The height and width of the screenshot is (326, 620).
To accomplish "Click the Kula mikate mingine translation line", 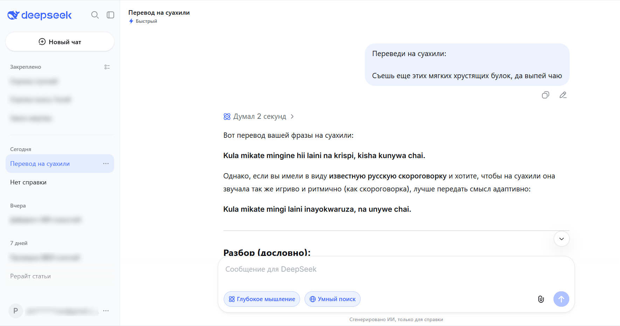I will click(x=324, y=156).
